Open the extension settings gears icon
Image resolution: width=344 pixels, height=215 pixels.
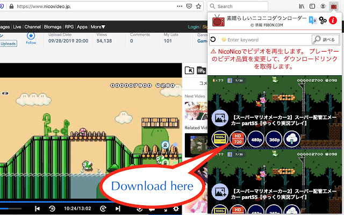(322, 20)
